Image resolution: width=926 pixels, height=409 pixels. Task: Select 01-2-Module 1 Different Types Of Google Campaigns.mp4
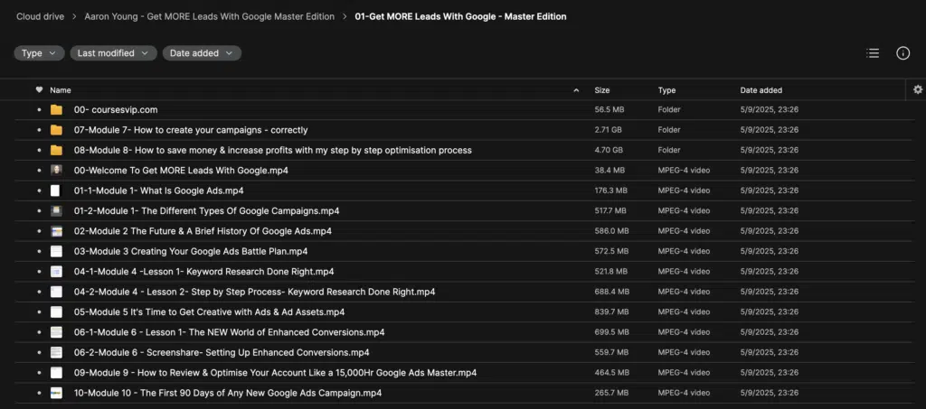[x=207, y=211]
